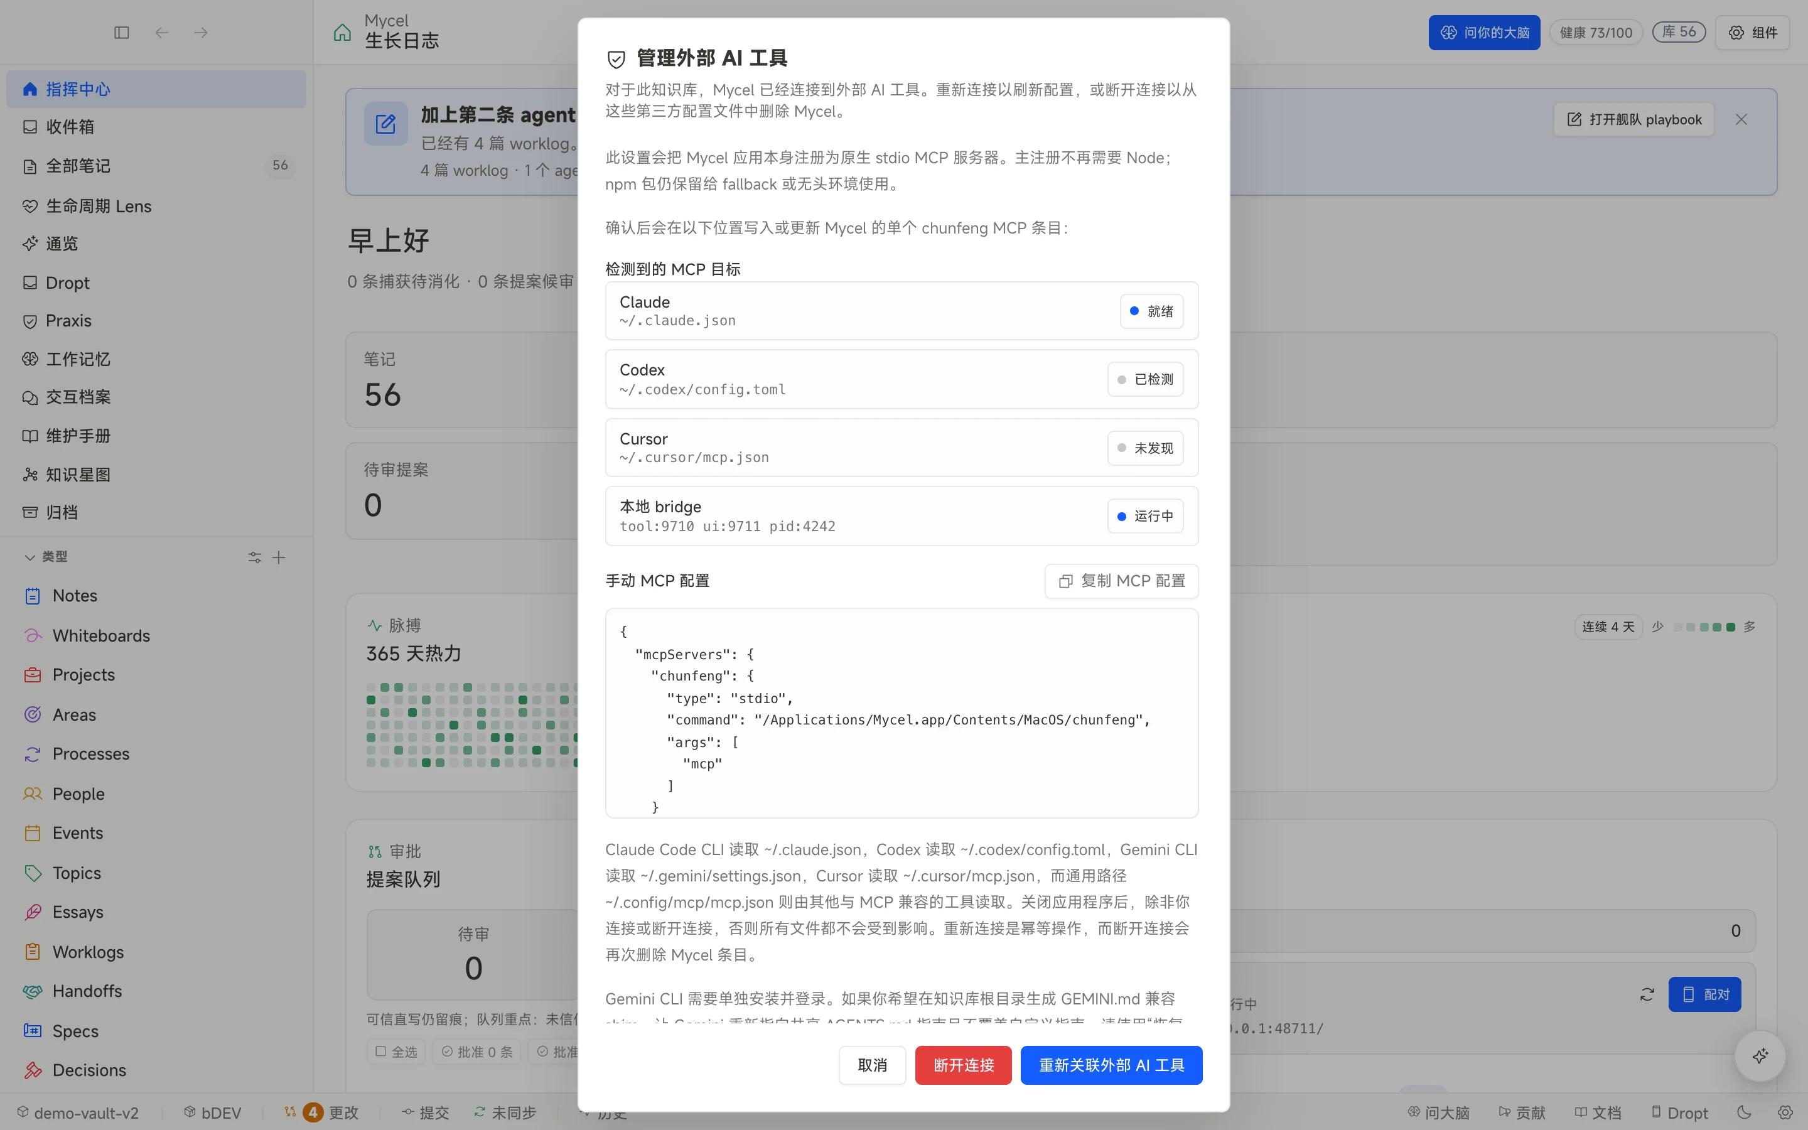This screenshot has width=1808, height=1130.
Task: Select the Notes type
Action: point(156,596)
